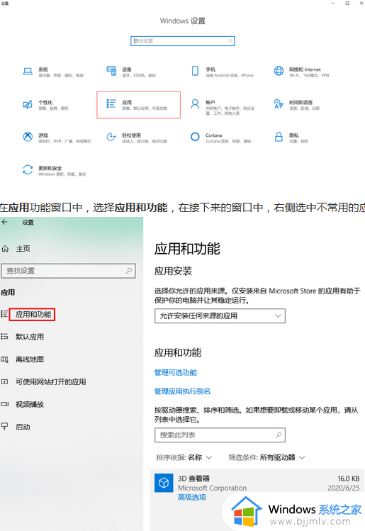Click the 网络和 Internet settings label

(x=305, y=69)
